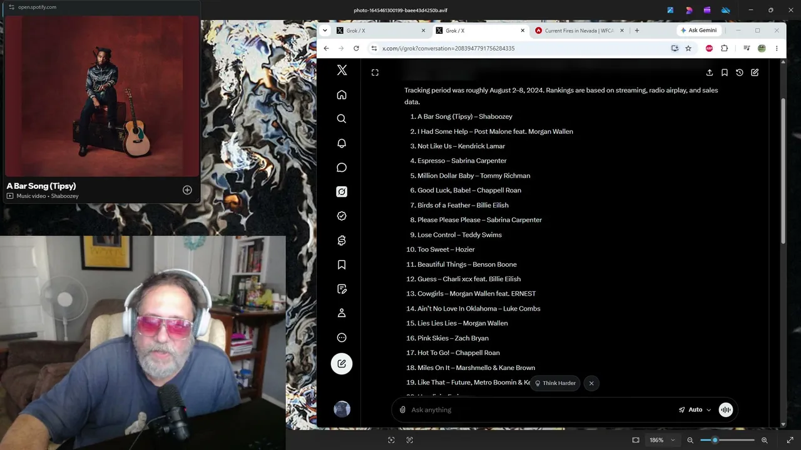This screenshot has width=801, height=450.
Task: Zoom out in the photo viewer
Action: point(690,440)
